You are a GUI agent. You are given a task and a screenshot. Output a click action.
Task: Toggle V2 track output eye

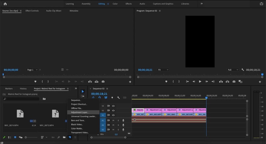click(x=113, y=110)
